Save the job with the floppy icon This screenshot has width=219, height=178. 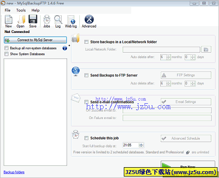point(33,21)
